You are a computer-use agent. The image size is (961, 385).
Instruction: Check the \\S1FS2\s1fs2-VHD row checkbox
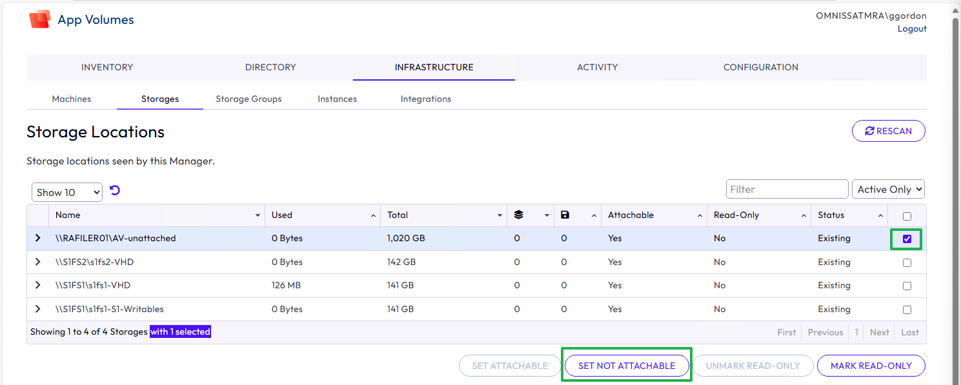click(x=907, y=262)
